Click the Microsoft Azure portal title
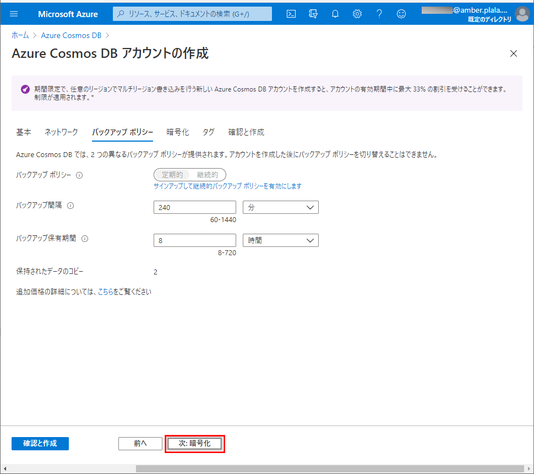 pyautogui.click(x=68, y=14)
